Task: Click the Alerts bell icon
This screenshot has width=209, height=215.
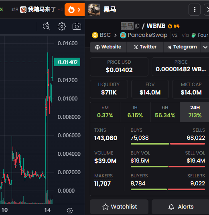Action: pyautogui.click(x=171, y=207)
